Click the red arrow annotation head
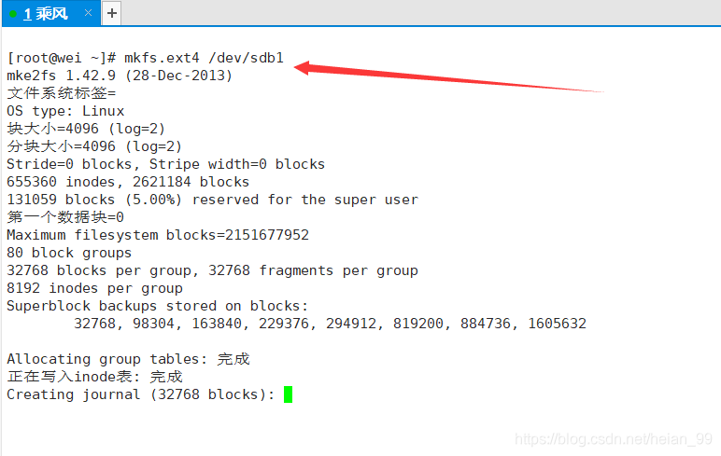The image size is (721, 456). coord(304,68)
